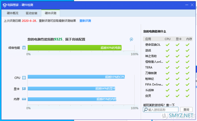Close the 硬件检测 window
Screen dimensions: 197x121
(192, 5)
